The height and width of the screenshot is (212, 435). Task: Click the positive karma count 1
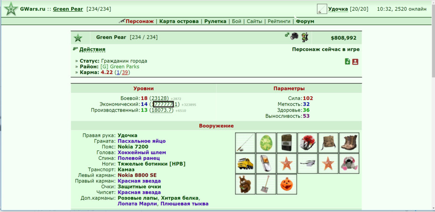(x=118, y=72)
